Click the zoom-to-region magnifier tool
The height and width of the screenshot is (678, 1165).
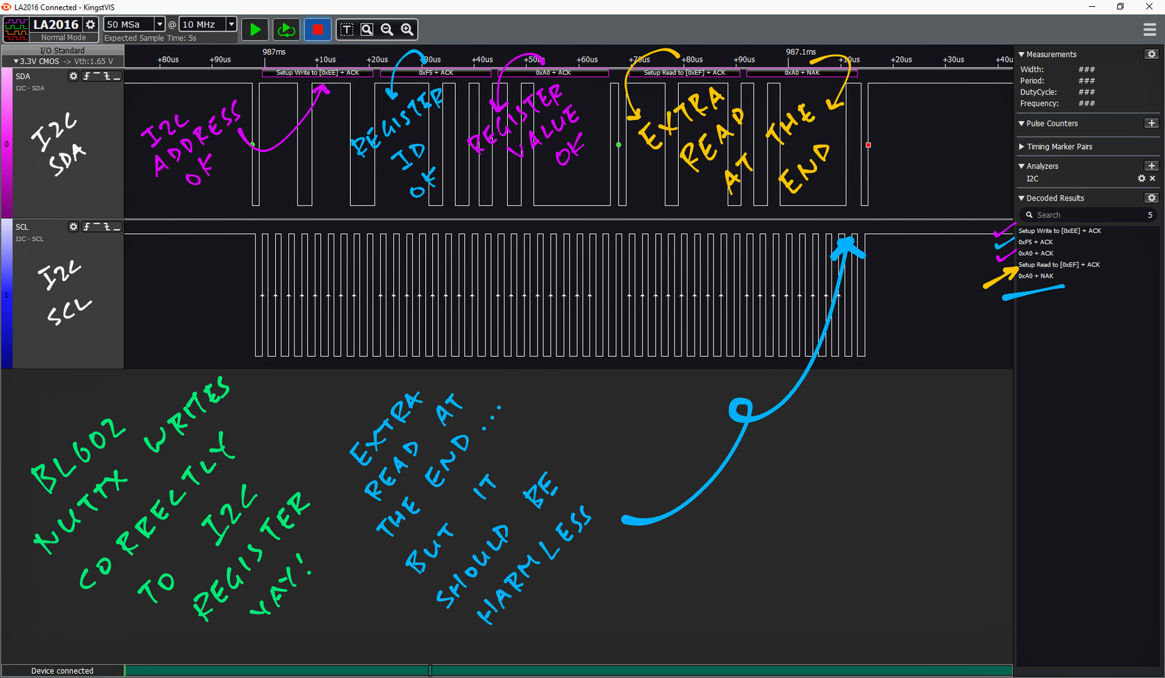pos(367,30)
